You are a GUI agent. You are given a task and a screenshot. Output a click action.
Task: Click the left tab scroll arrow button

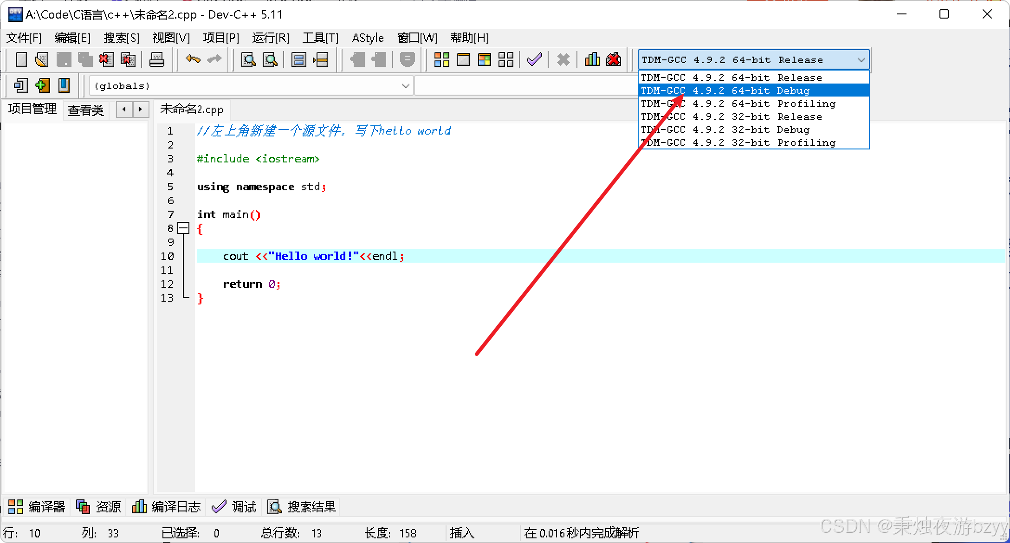[x=124, y=109]
